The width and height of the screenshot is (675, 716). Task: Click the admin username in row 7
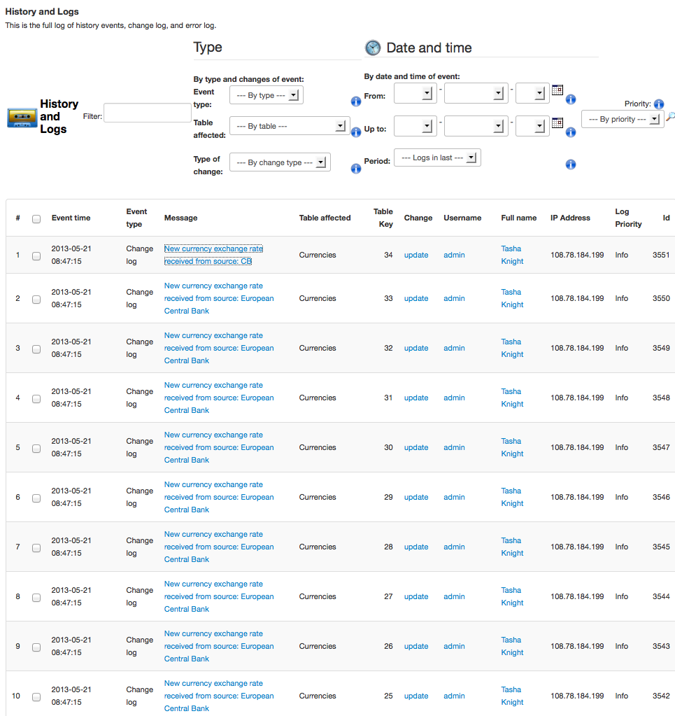[x=454, y=547]
